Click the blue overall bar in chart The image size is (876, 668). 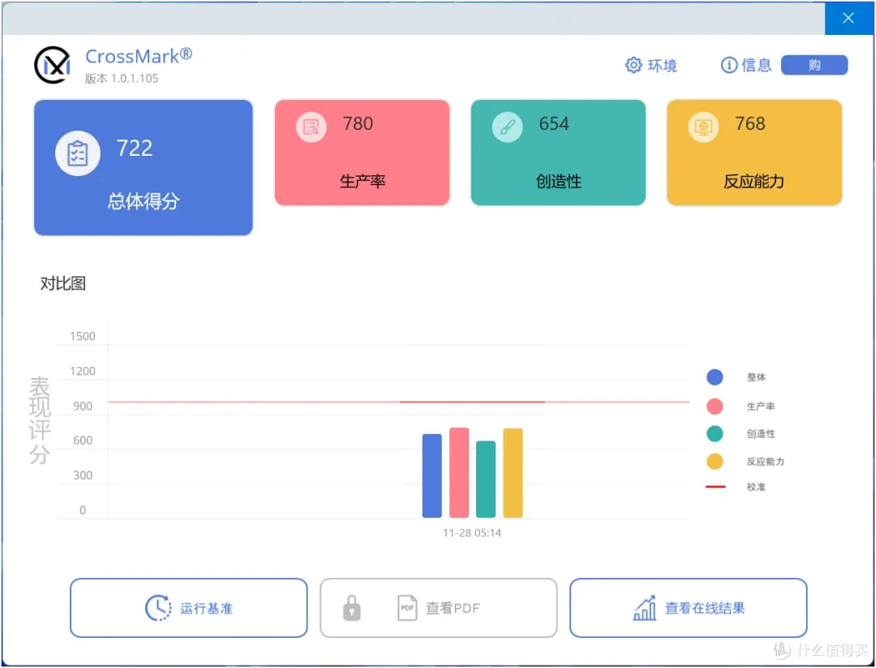pyautogui.click(x=432, y=476)
